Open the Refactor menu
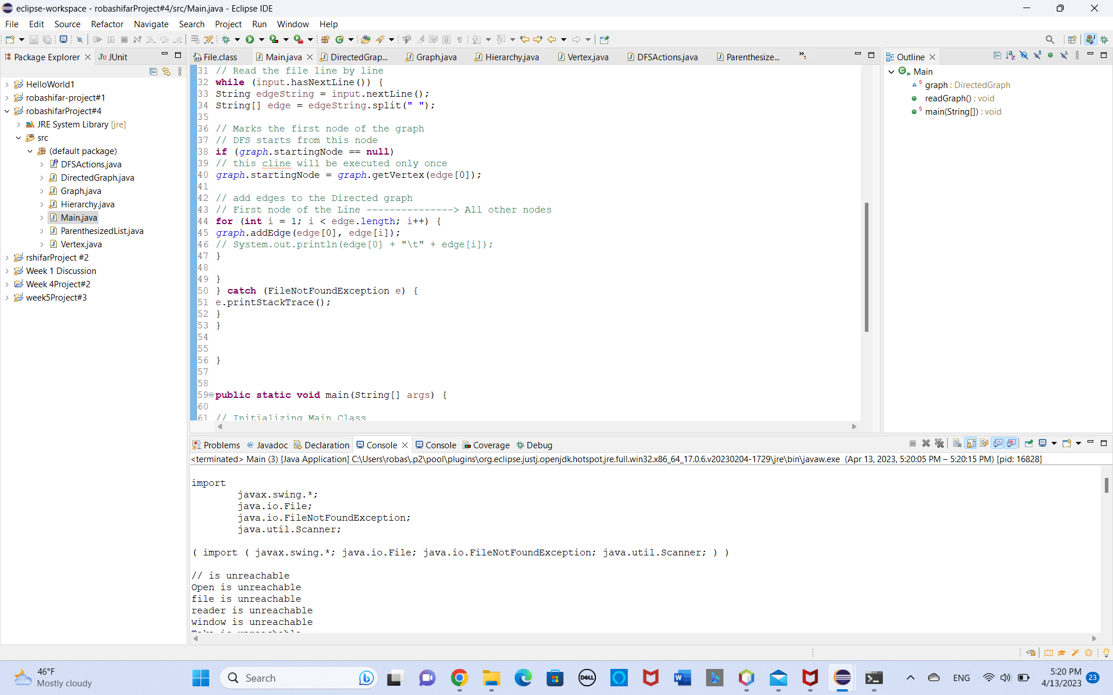The height and width of the screenshot is (695, 1113). 107,24
